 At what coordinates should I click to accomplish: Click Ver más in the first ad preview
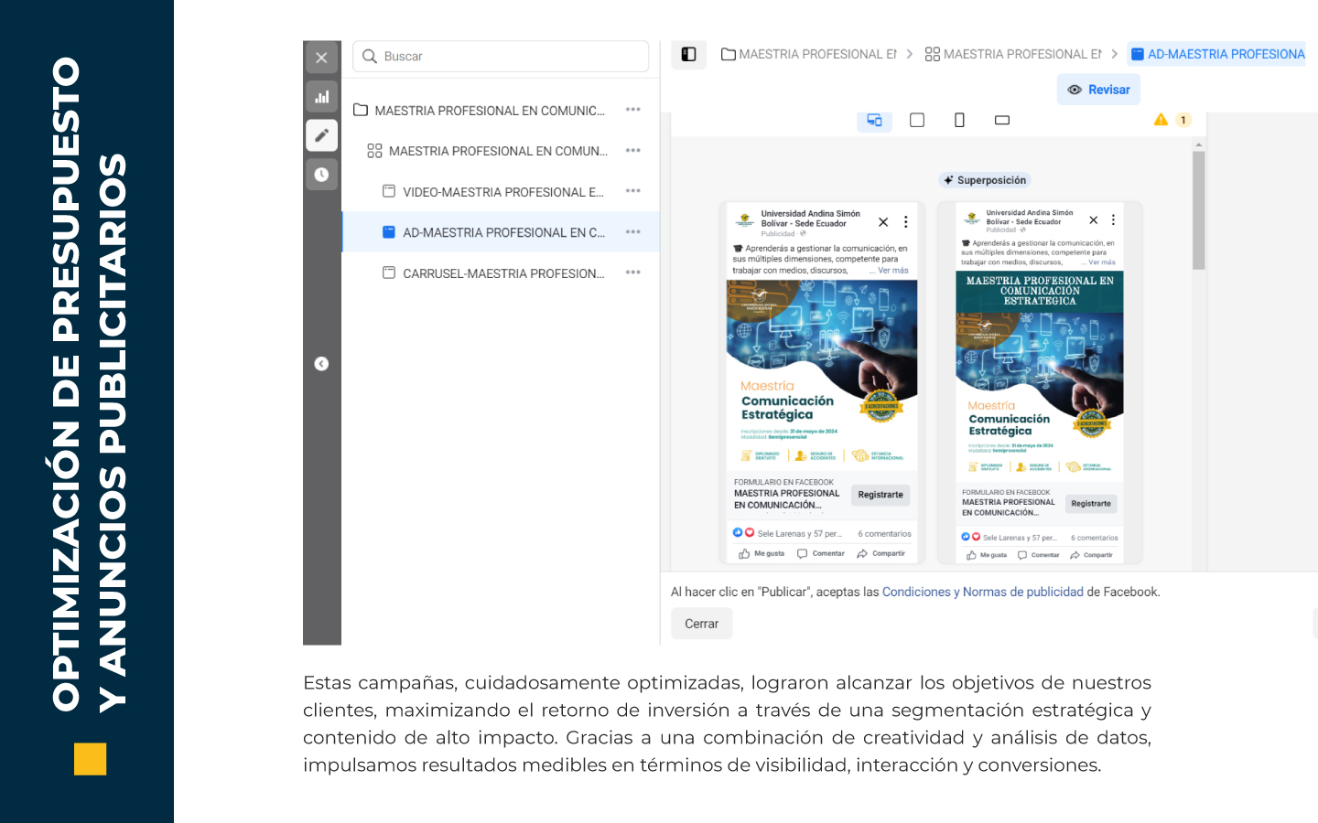[892, 271]
